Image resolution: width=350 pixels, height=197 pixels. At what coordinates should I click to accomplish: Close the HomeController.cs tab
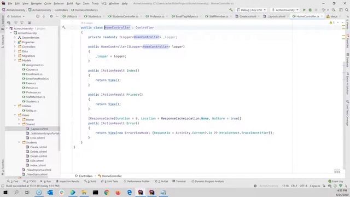[x=322, y=16]
